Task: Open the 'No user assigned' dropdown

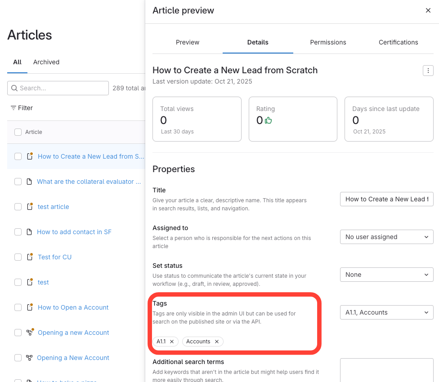Action: [x=387, y=237]
